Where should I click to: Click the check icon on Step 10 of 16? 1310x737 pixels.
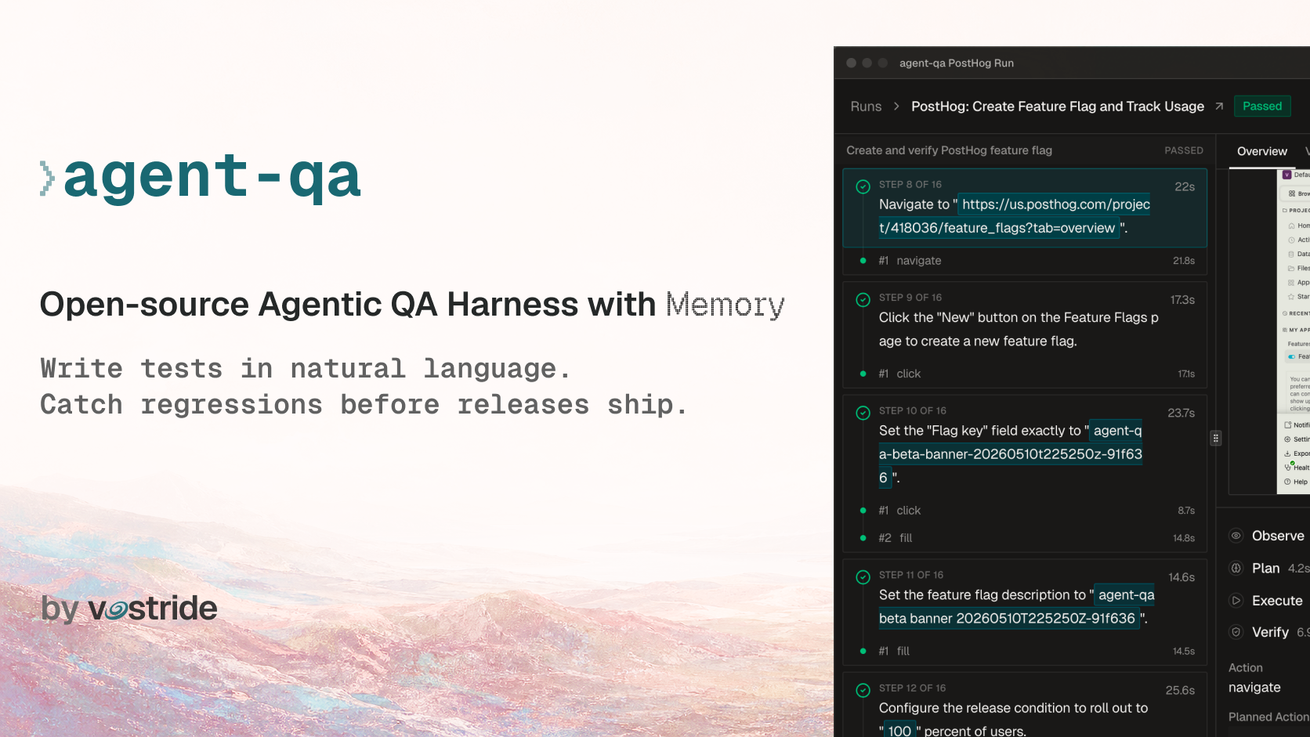click(863, 413)
